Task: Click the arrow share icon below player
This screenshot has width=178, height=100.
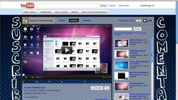Action: tap(49, 82)
